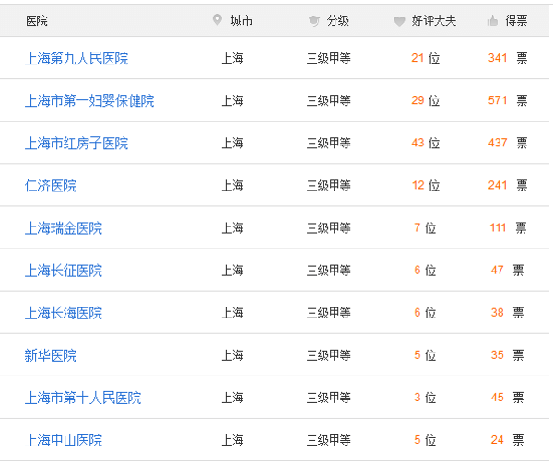Click the location pin icon beside 城市
Screen dimensions: 553x463
pyautogui.click(x=218, y=19)
